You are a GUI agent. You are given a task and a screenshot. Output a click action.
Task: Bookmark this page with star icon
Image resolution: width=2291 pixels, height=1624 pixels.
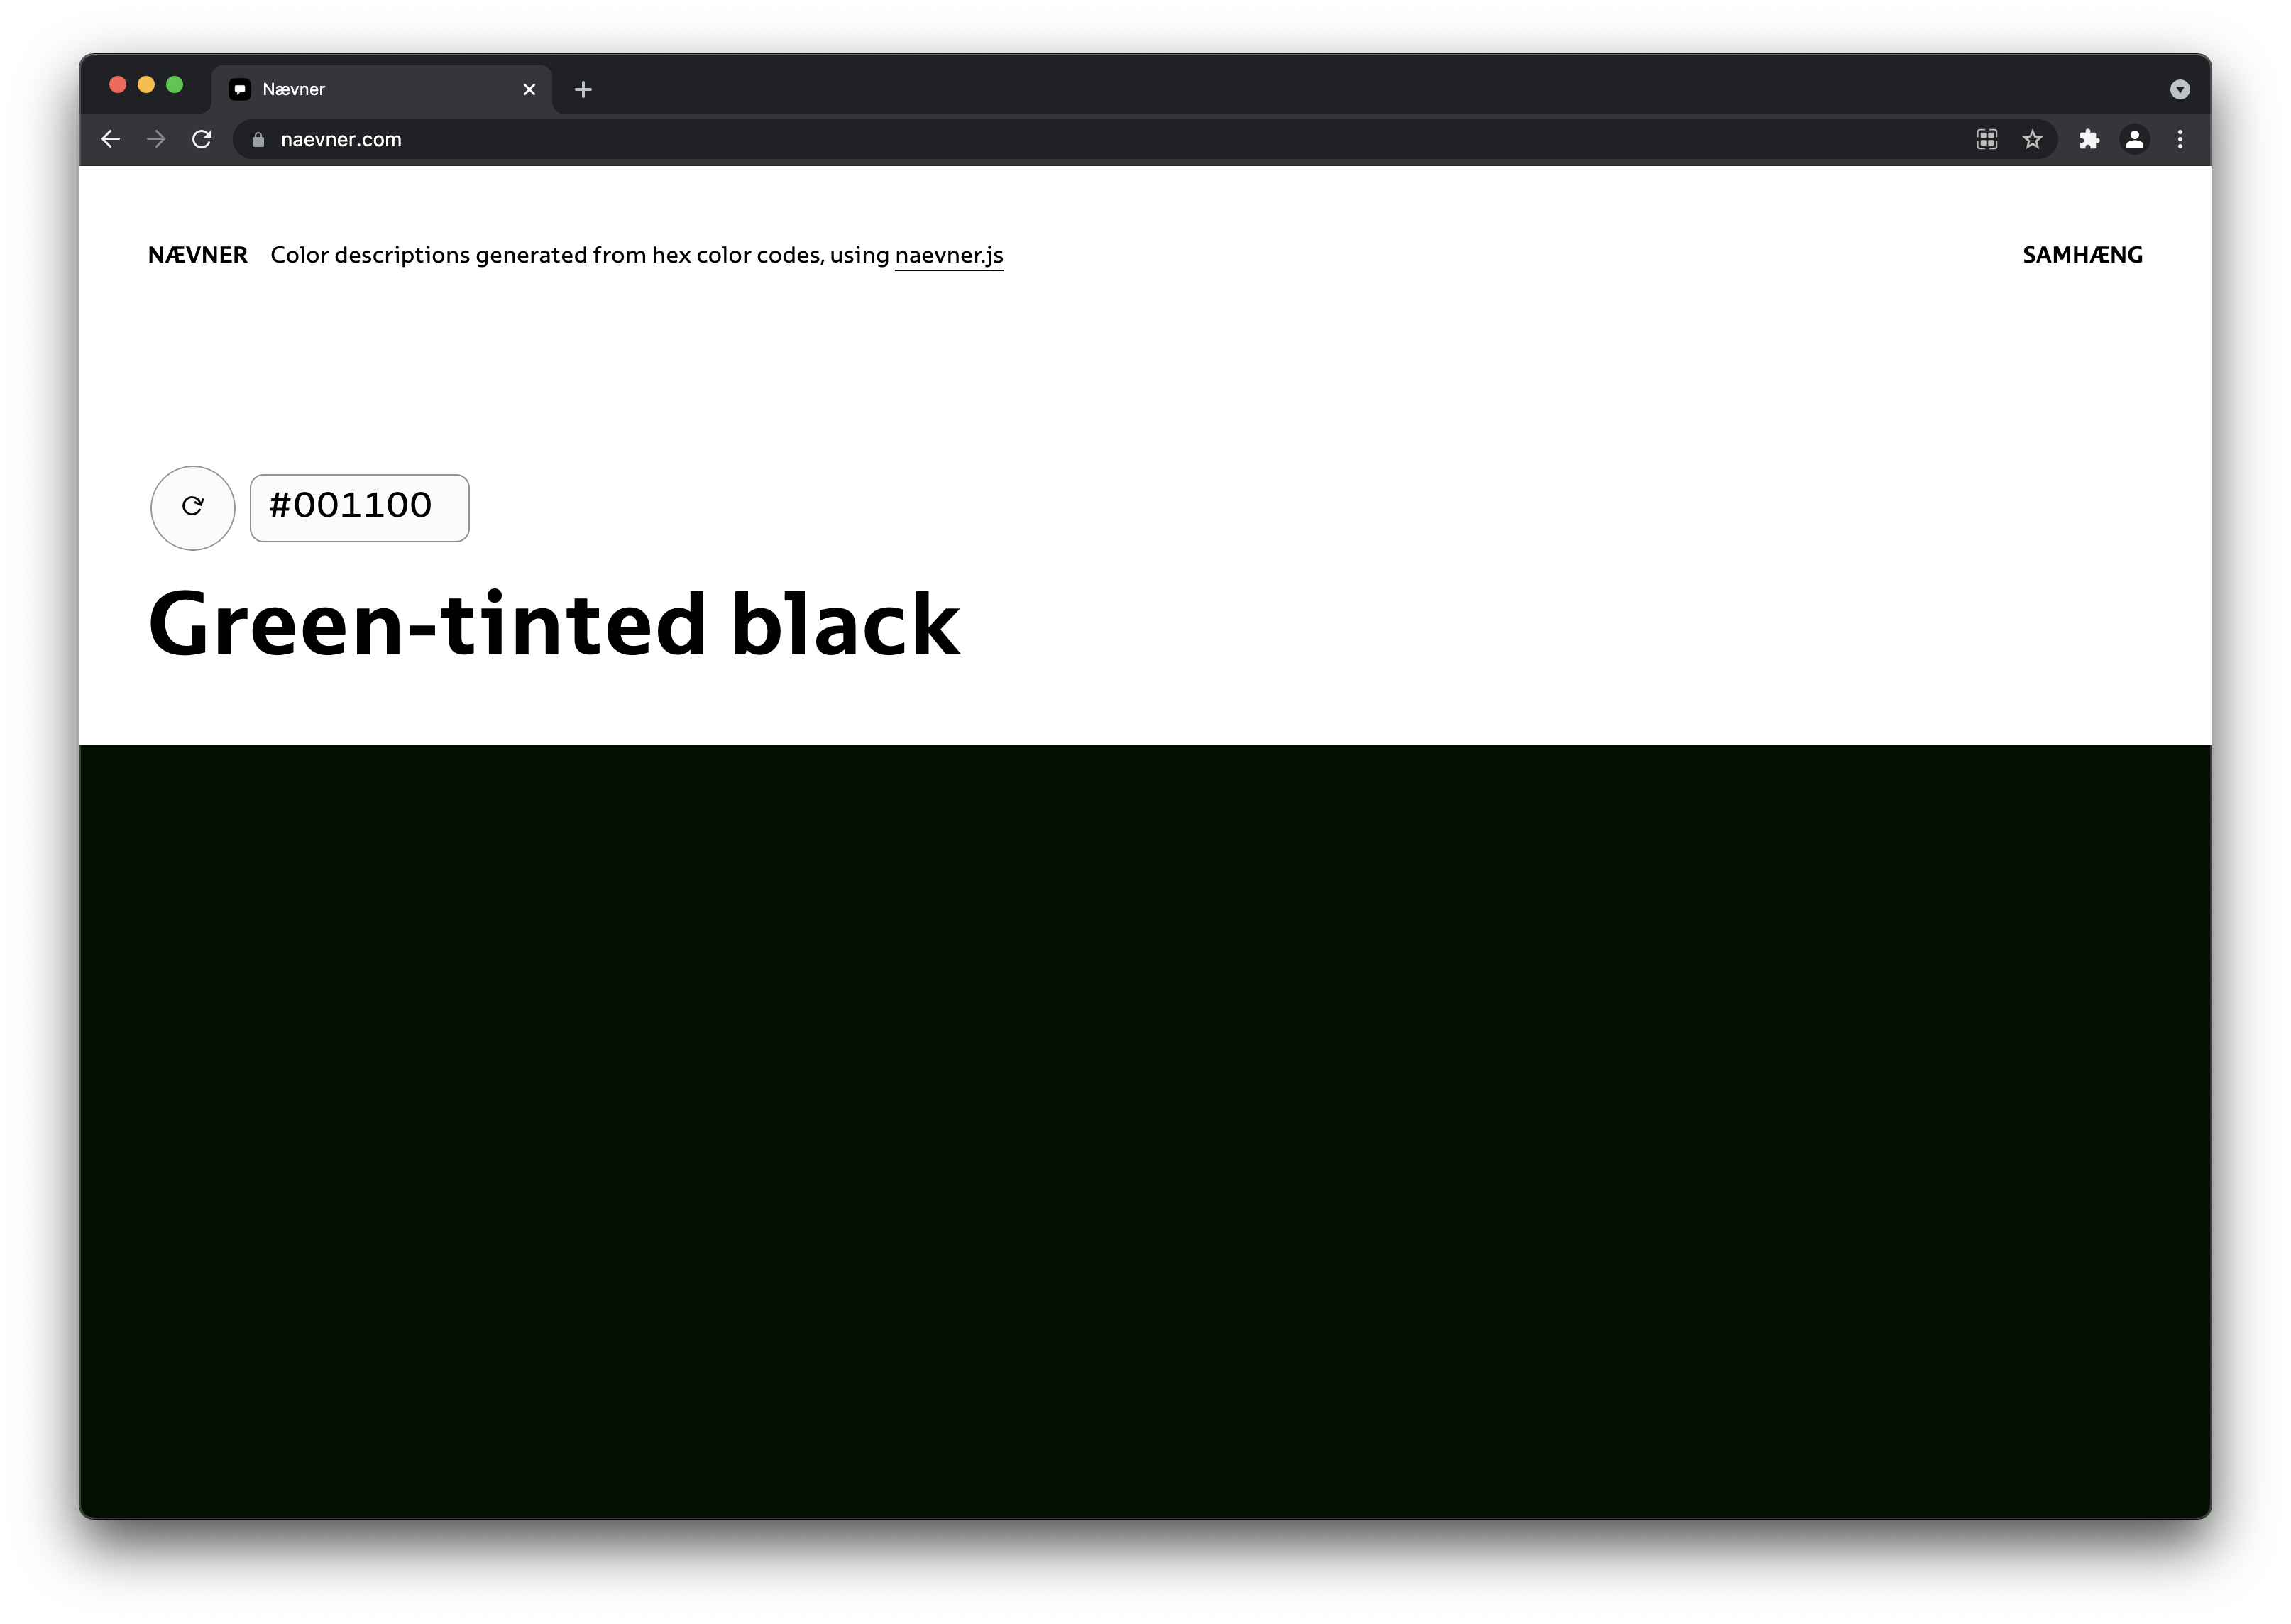coord(2032,139)
